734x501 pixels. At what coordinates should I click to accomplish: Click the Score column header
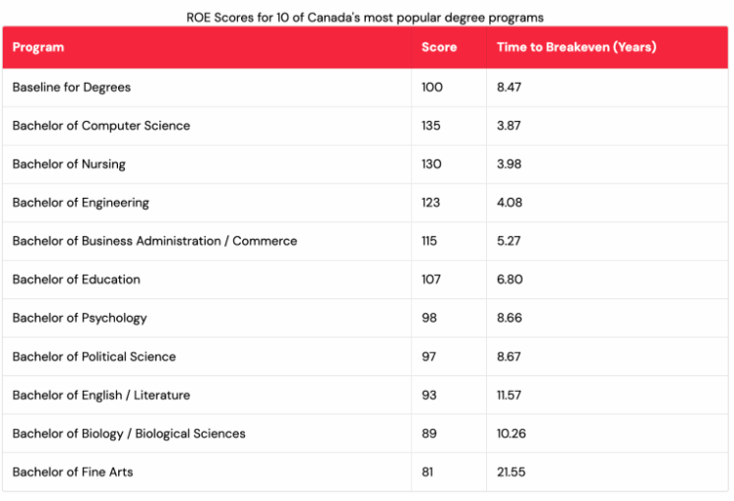click(439, 47)
